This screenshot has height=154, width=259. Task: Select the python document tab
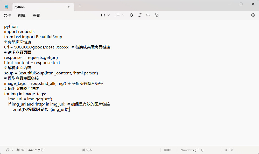(43, 7)
